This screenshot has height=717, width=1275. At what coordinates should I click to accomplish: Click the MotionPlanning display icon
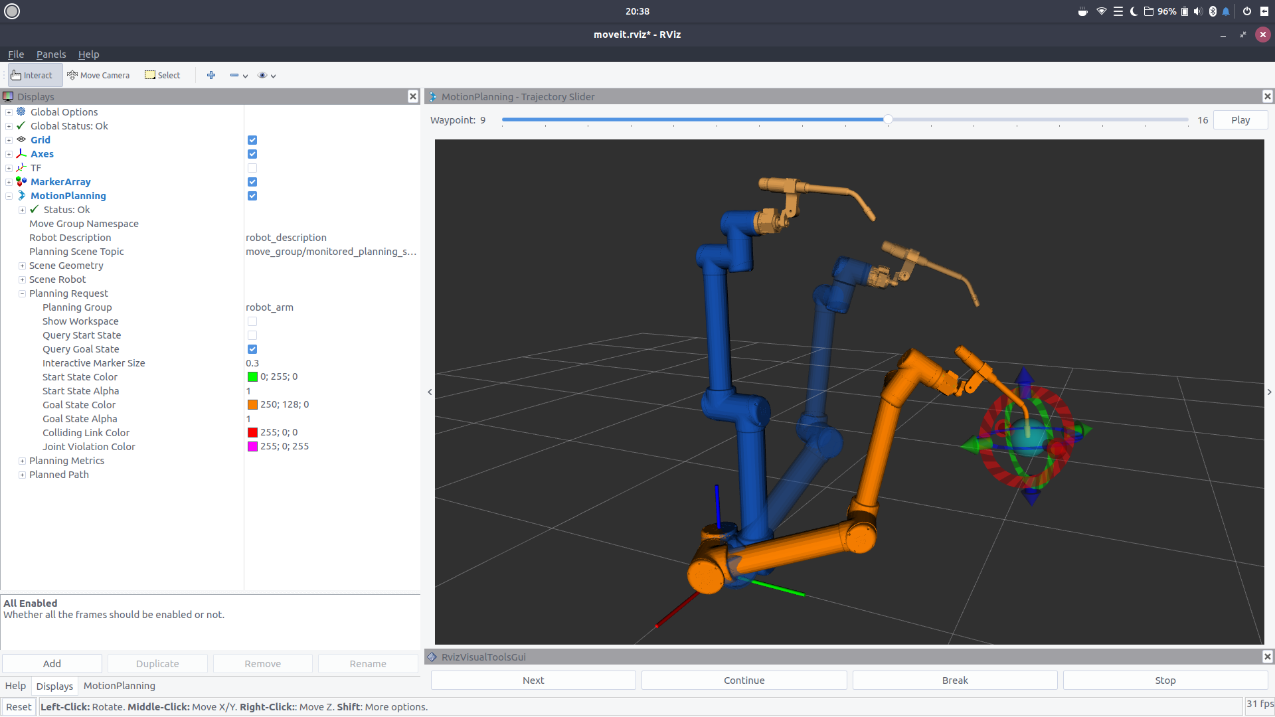pyautogui.click(x=21, y=195)
